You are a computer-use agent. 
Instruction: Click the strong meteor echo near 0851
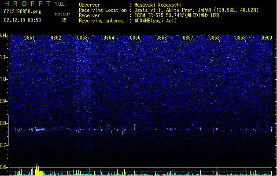(x=38, y=129)
